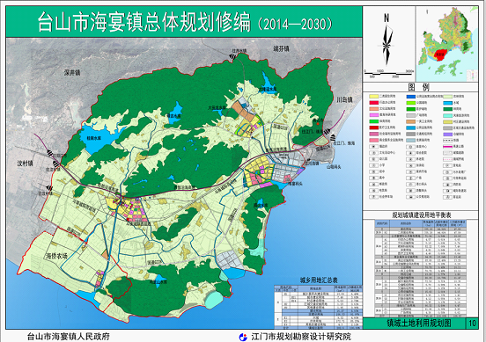Click the 海侨农场 label on the map

[x=56, y=256]
